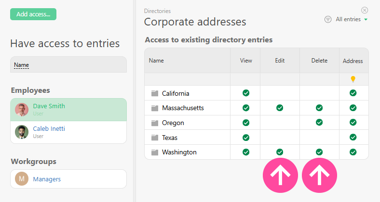Toggle Delete access for Oregon

[319, 122]
